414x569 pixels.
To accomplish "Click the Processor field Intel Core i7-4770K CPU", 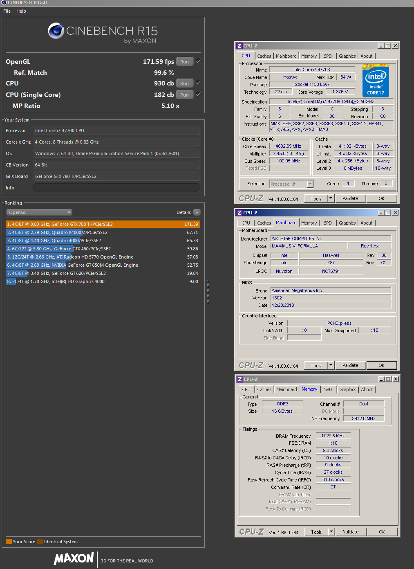I will click(116, 130).
